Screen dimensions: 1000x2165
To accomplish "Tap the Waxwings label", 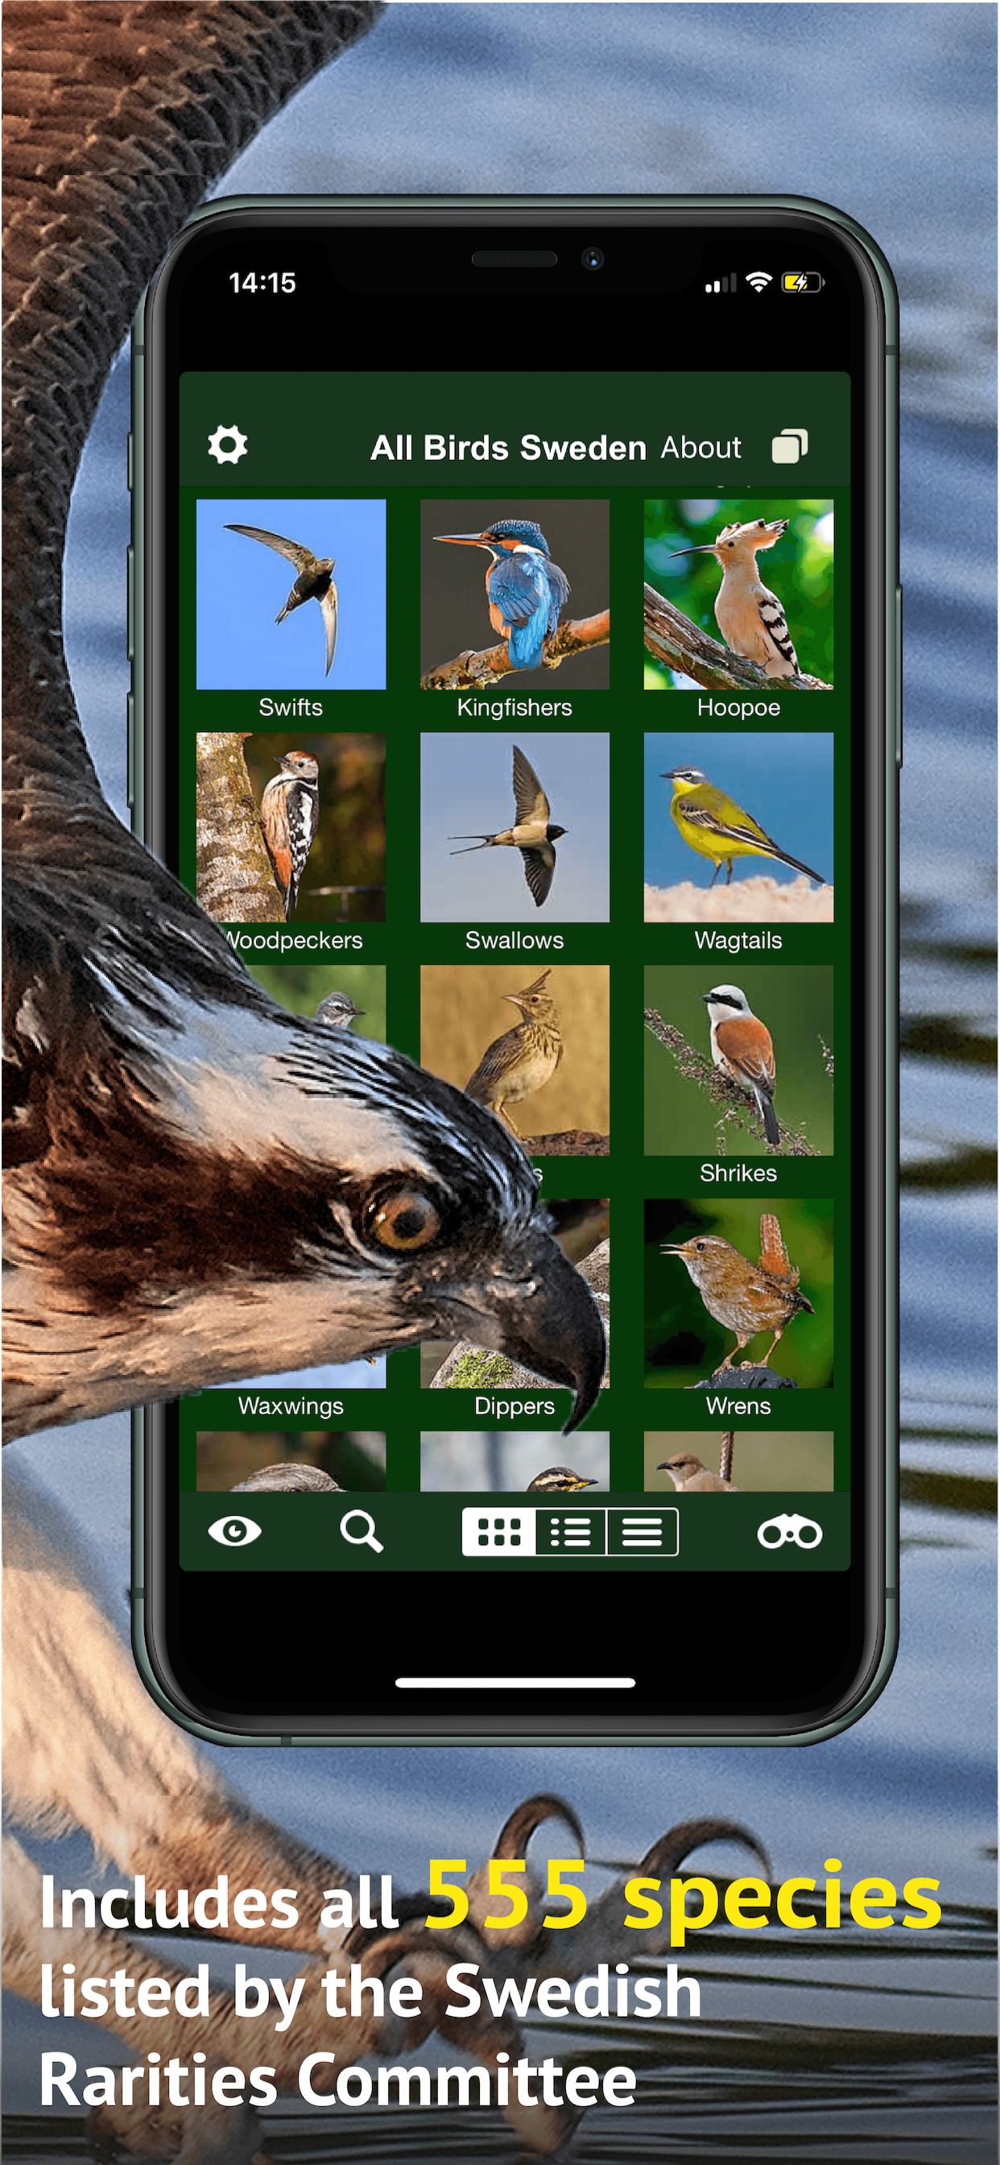I will pos(291,1406).
